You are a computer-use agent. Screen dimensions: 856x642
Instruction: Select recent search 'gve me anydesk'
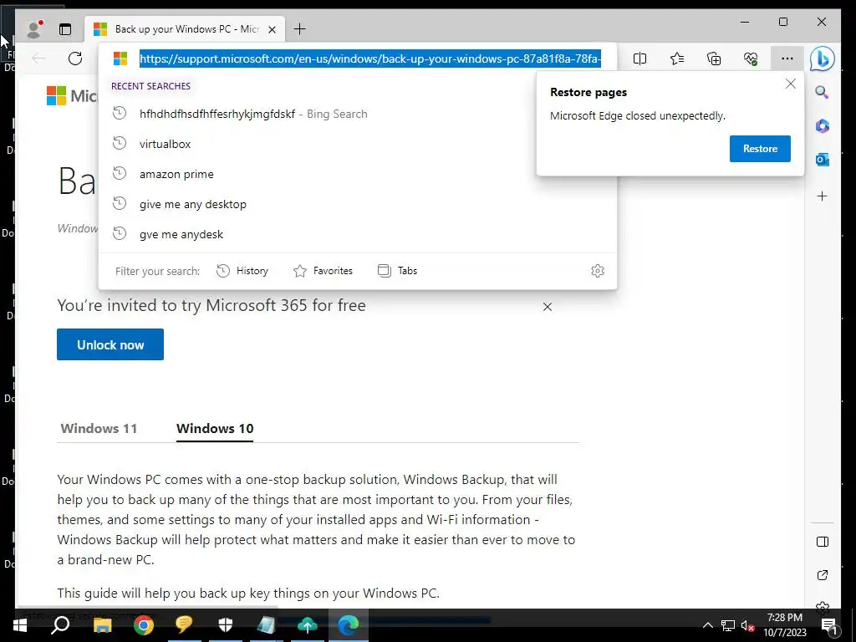[358, 234]
